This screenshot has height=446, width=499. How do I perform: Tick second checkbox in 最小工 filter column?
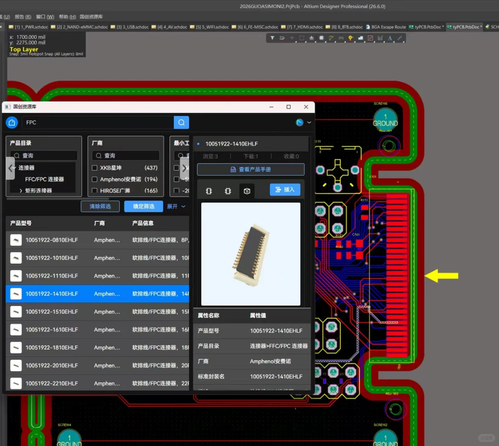pos(176,179)
